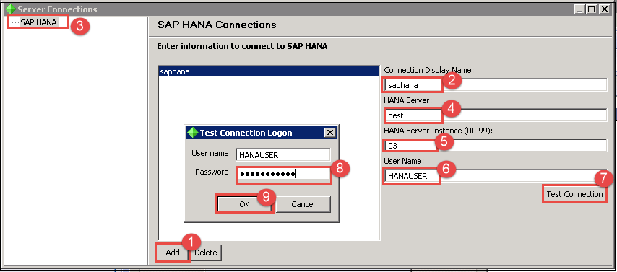
Task: Click the main User Name field
Action: tap(496, 176)
